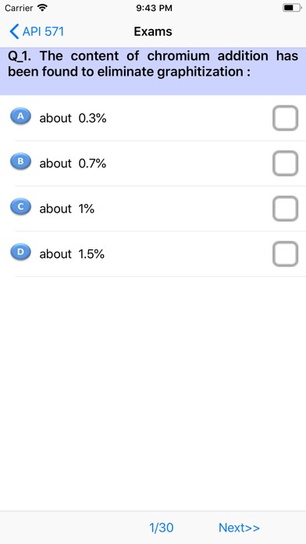306x544 pixels.
Task: Select answer text 'about 0.7%'
Action: point(73,163)
